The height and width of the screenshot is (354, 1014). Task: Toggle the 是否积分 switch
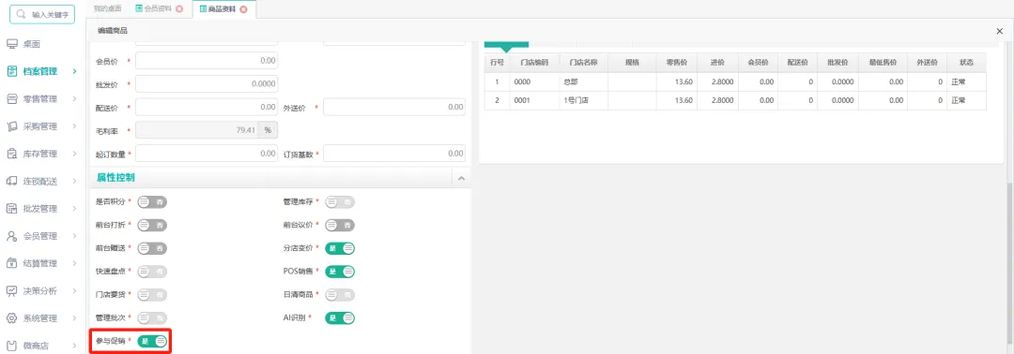click(152, 202)
